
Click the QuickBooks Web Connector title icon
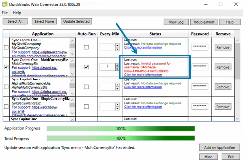[x=4, y=5]
